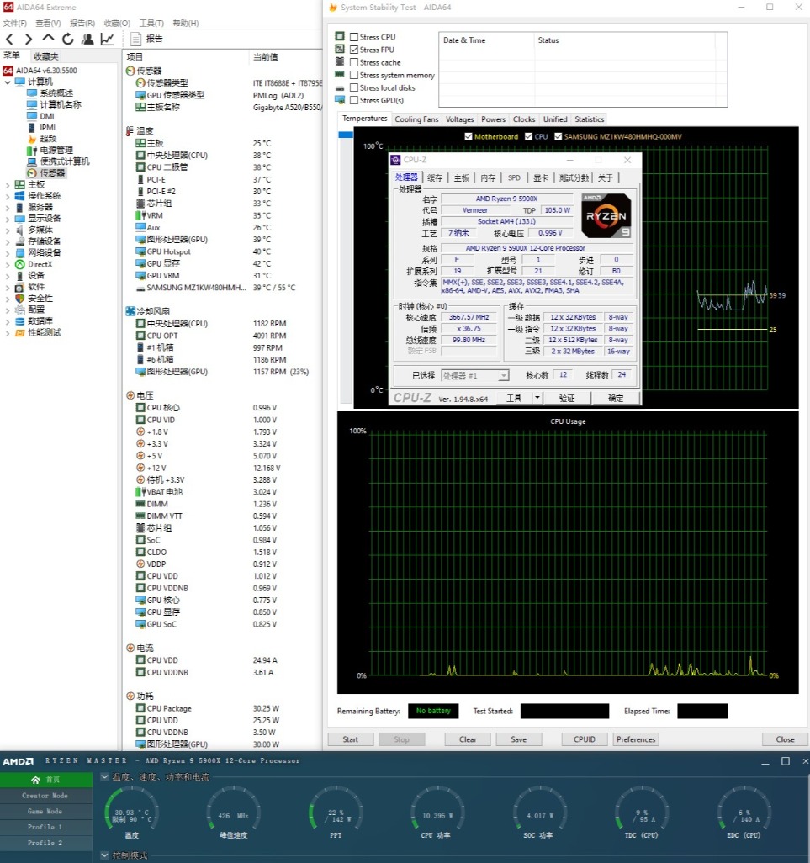
Task: Go forward with AIDA64 toolbar right arrow
Action: coord(29,39)
